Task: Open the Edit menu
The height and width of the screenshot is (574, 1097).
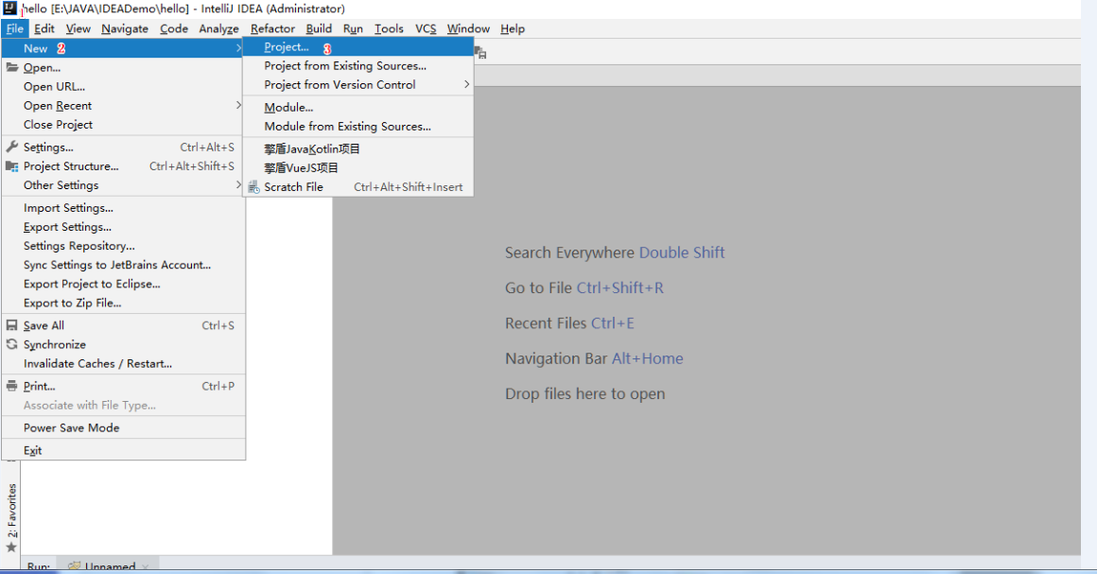Action: click(x=44, y=28)
